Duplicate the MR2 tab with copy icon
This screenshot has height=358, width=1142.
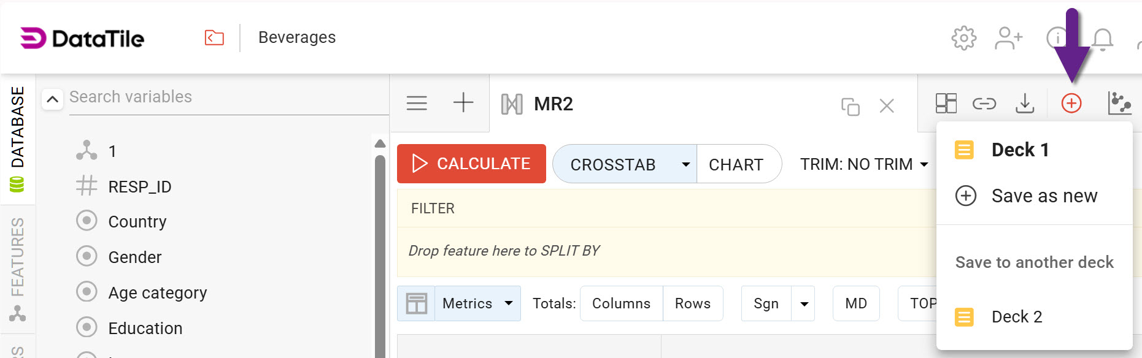850,107
